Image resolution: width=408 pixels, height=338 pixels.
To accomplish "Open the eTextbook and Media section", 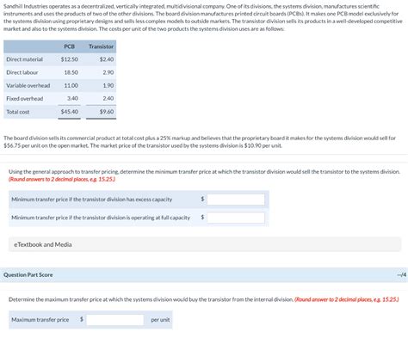I will (x=205, y=244).
